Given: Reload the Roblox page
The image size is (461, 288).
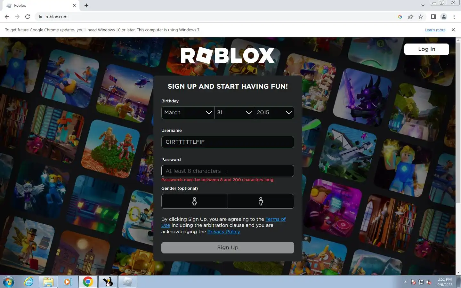Looking at the screenshot, I should coord(28,17).
